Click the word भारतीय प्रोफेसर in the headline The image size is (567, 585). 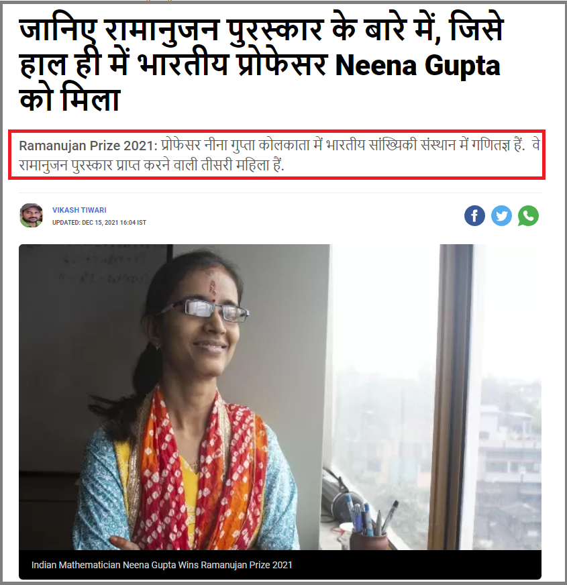tap(233, 65)
